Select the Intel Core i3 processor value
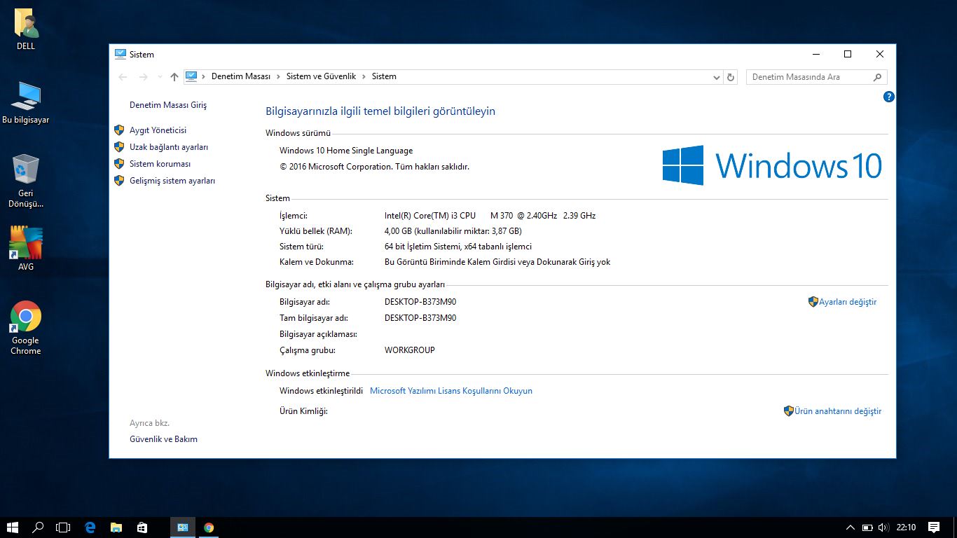Viewport: 957px width, 538px height. click(490, 216)
